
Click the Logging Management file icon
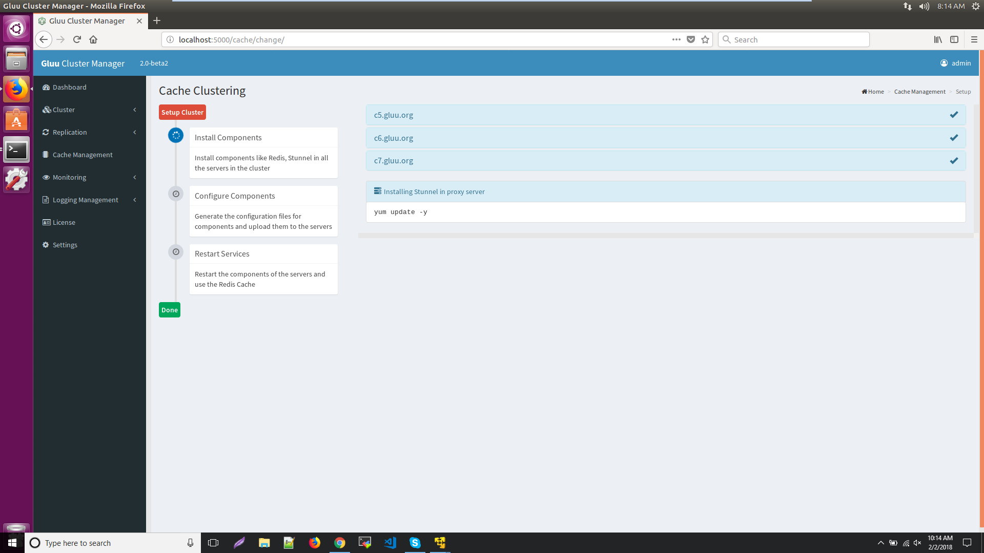tap(46, 200)
